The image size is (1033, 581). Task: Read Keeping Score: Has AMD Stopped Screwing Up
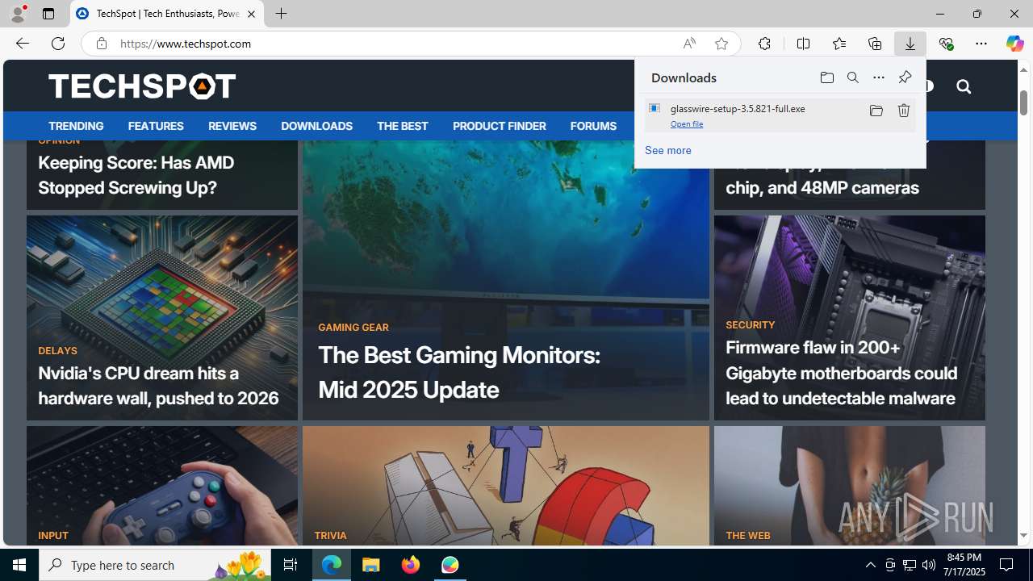[x=136, y=175]
